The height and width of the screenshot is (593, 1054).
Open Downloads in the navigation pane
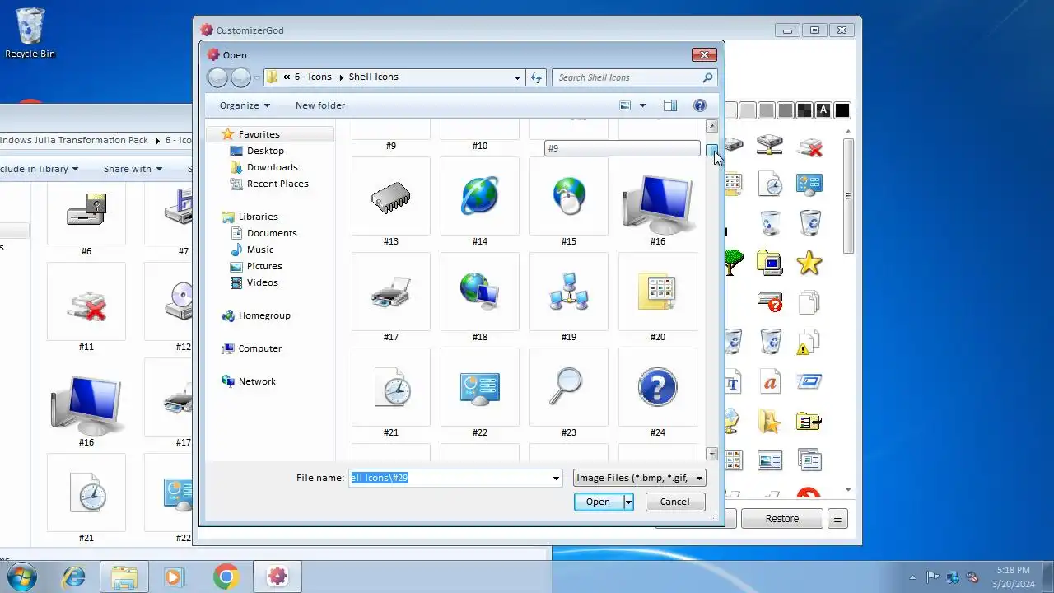coord(272,167)
